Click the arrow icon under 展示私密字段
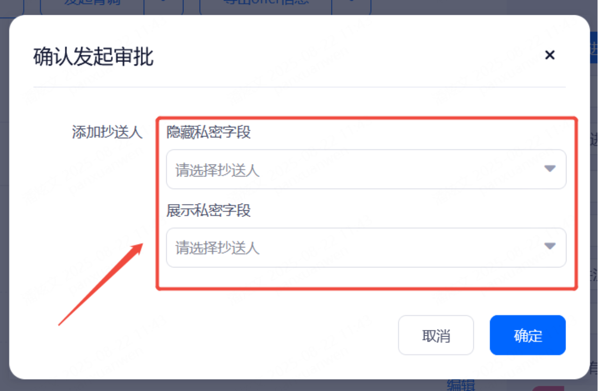598x391 pixels. (x=550, y=246)
